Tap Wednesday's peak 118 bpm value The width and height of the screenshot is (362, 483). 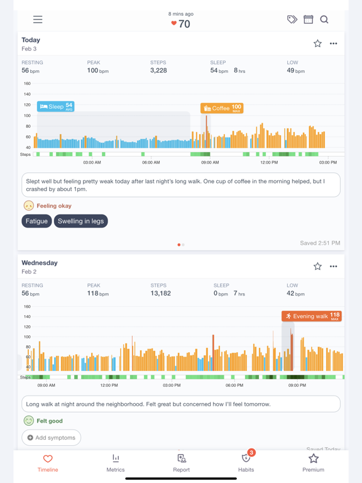tap(98, 294)
